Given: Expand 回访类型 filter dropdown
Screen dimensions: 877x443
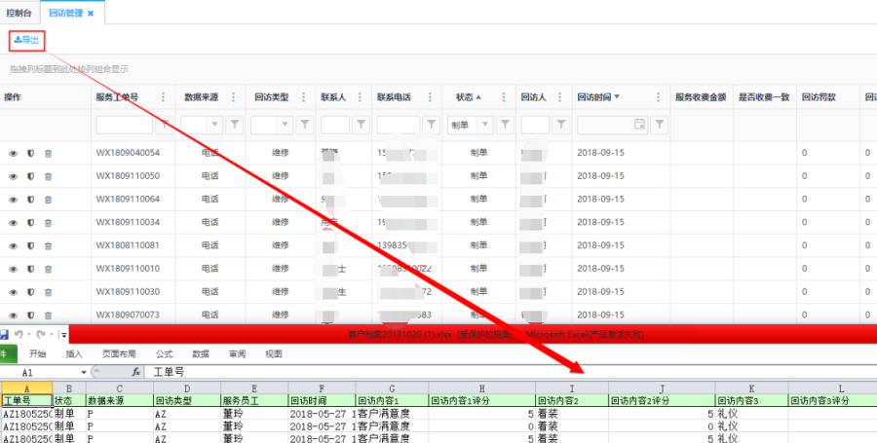Looking at the screenshot, I should pyautogui.click(x=286, y=125).
